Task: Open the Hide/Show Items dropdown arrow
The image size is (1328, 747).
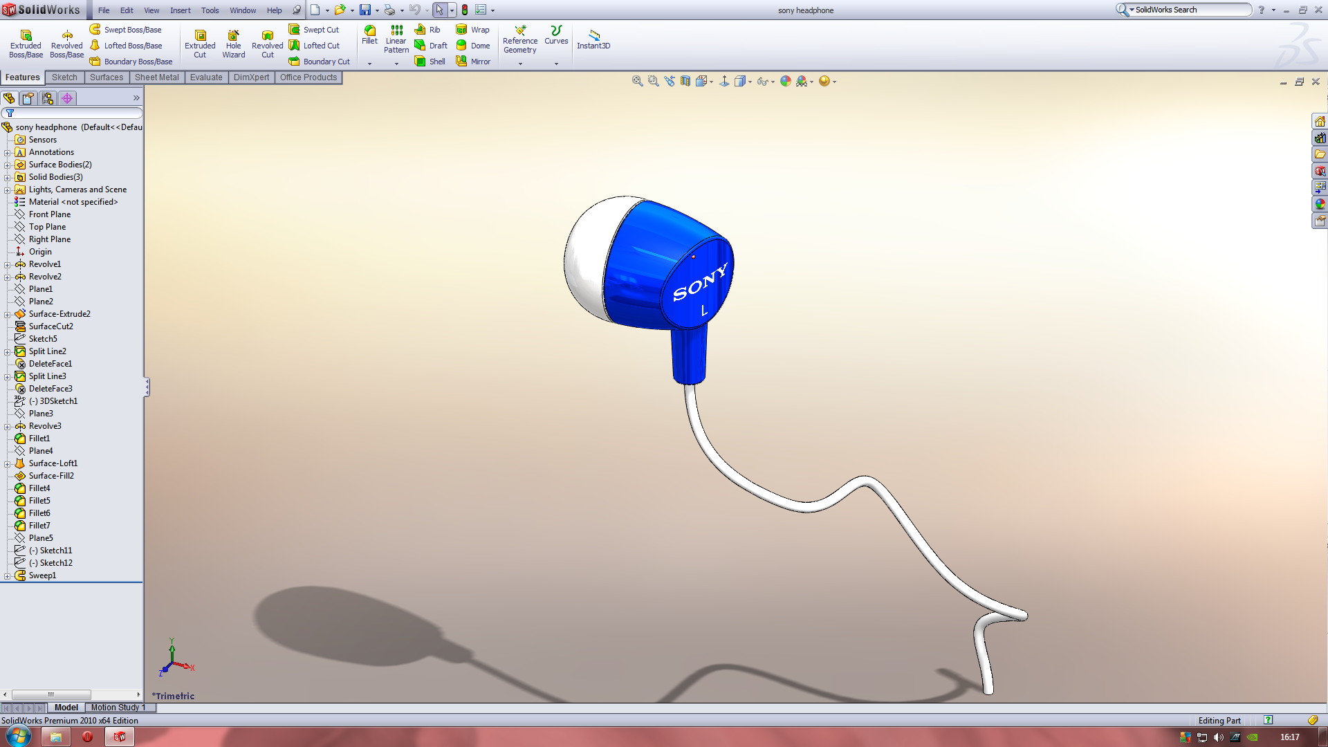Action: coord(773,82)
